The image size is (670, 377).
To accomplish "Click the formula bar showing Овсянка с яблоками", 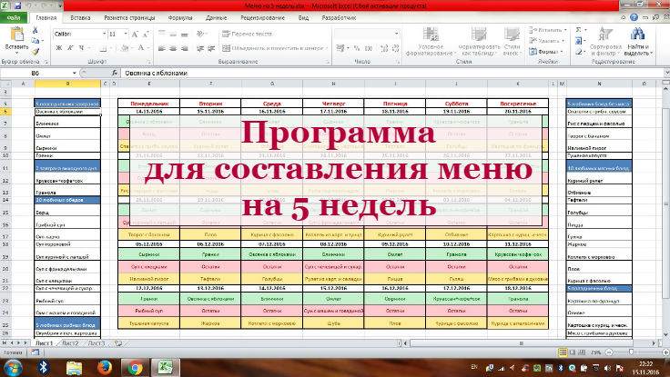I will pyautogui.click(x=364, y=73).
